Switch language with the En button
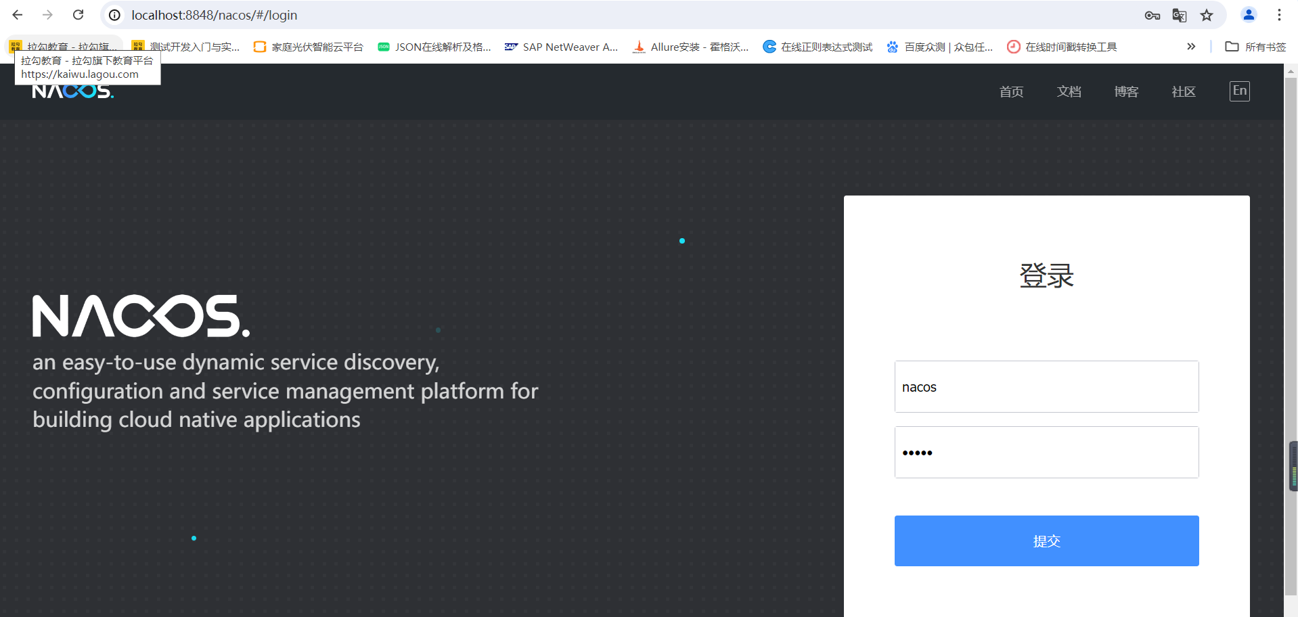Image resolution: width=1298 pixels, height=617 pixels. (x=1239, y=91)
